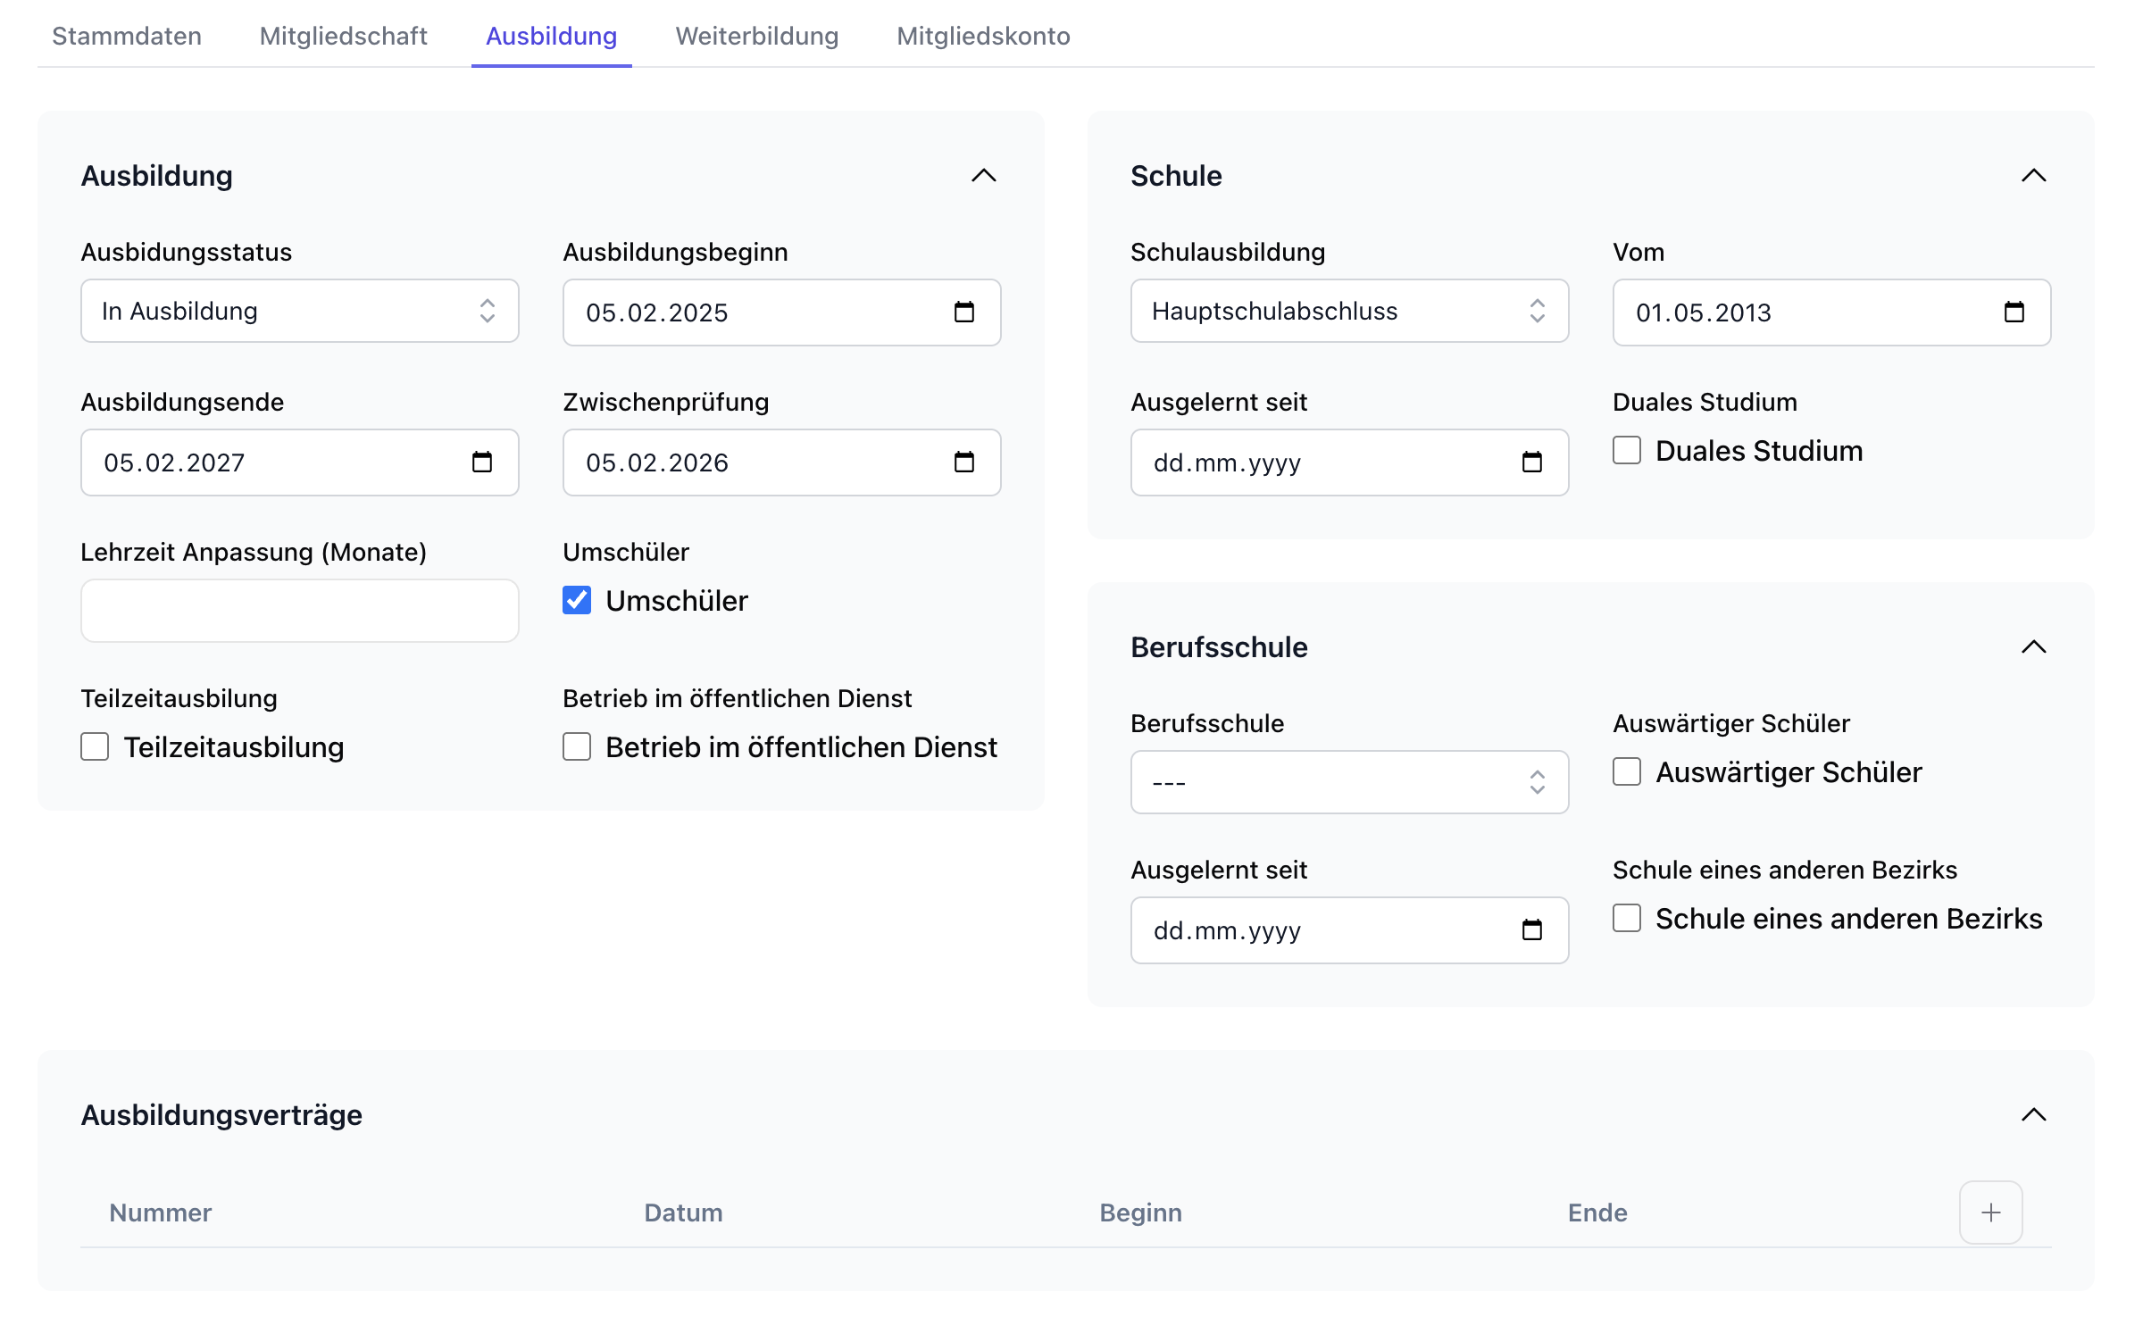Switch to the Stammdaten tab
2143x1325 pixels.
(x=127, y=36)
